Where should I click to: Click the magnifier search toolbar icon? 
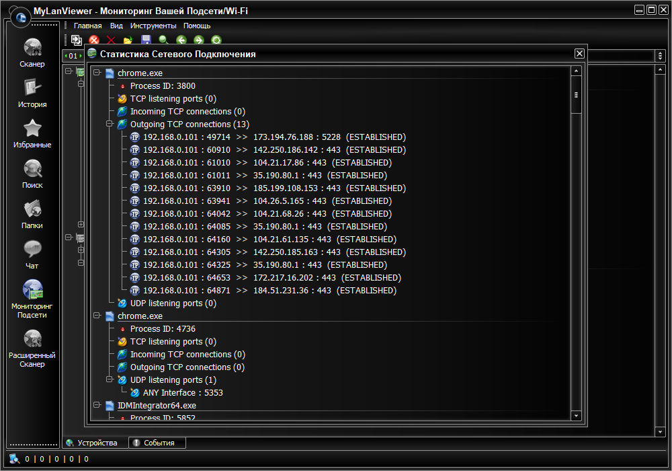(163, 40)
